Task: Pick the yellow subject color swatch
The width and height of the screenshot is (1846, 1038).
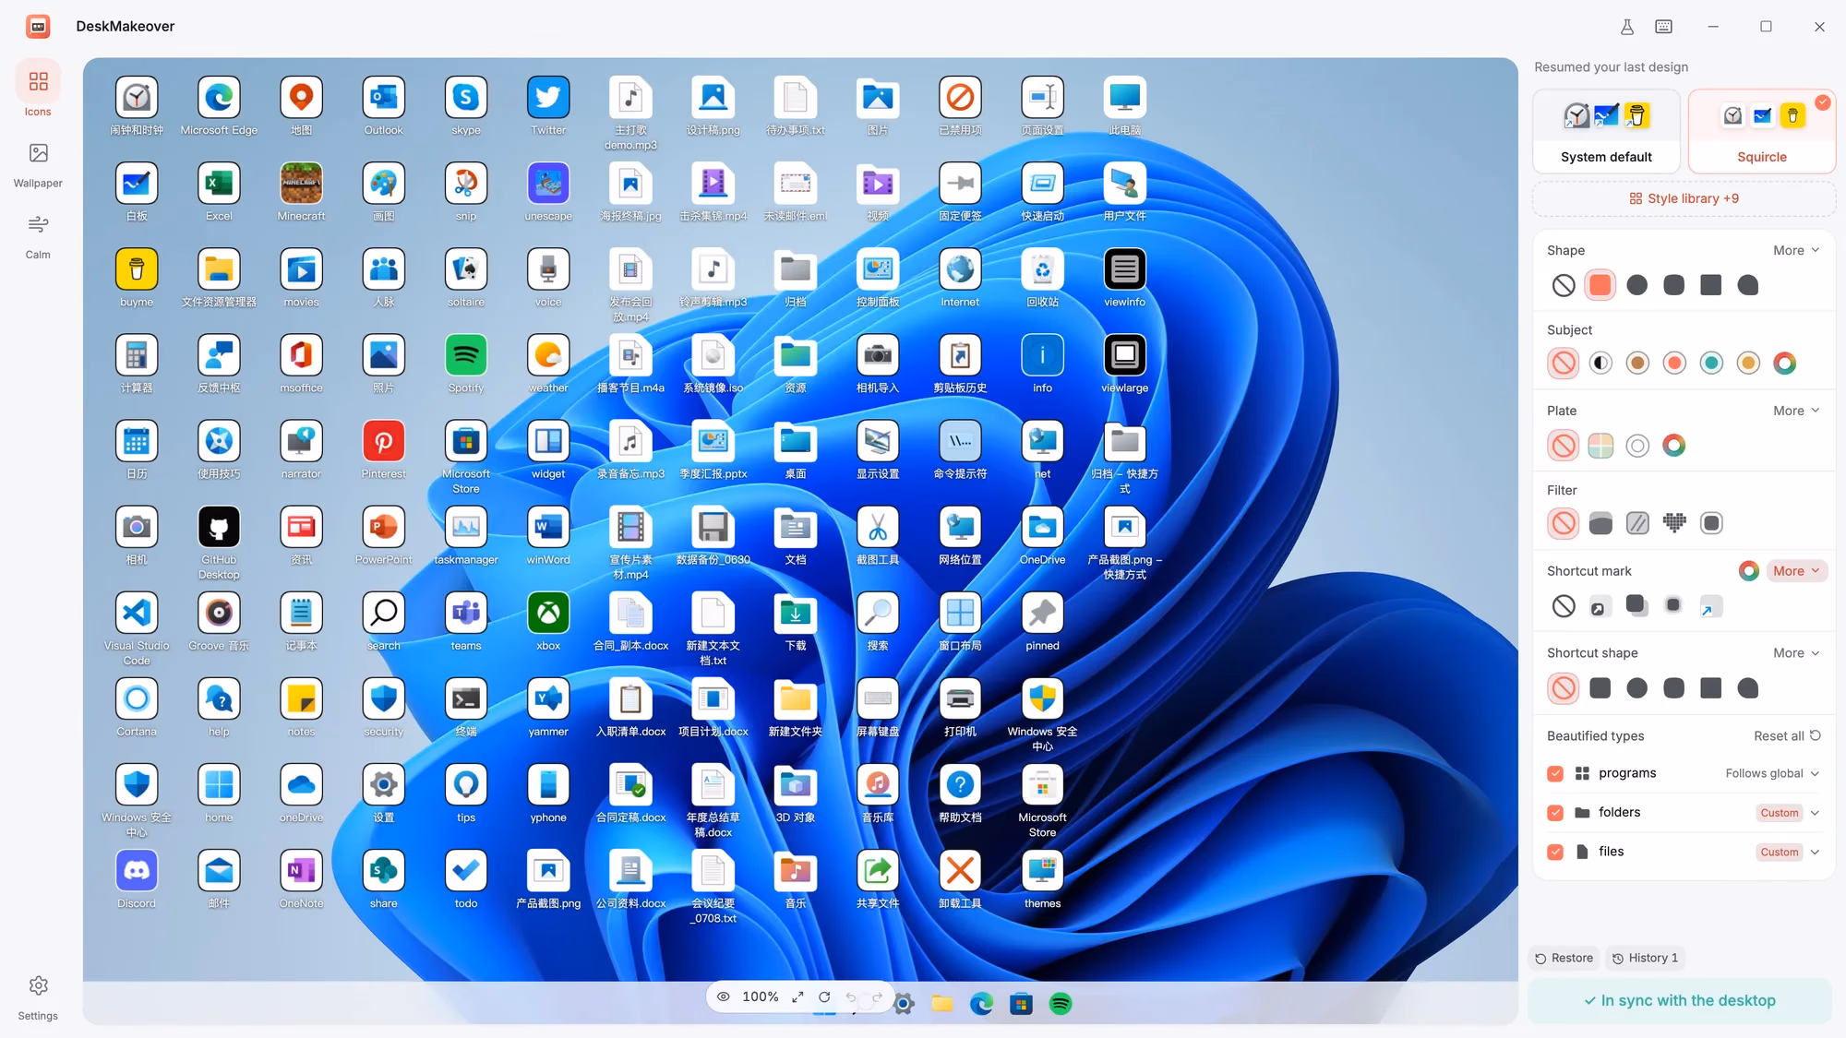Action: [x=1748, y=363]
